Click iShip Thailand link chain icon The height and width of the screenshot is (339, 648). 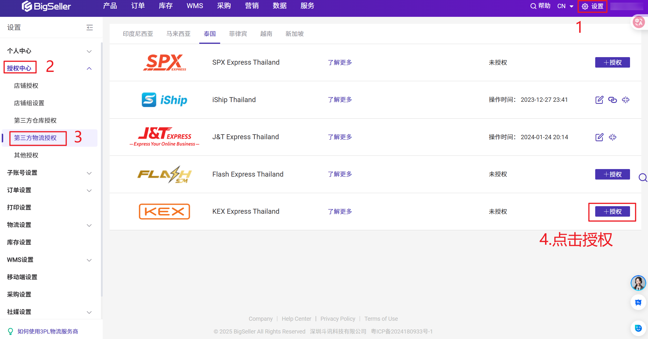[612, 100]
